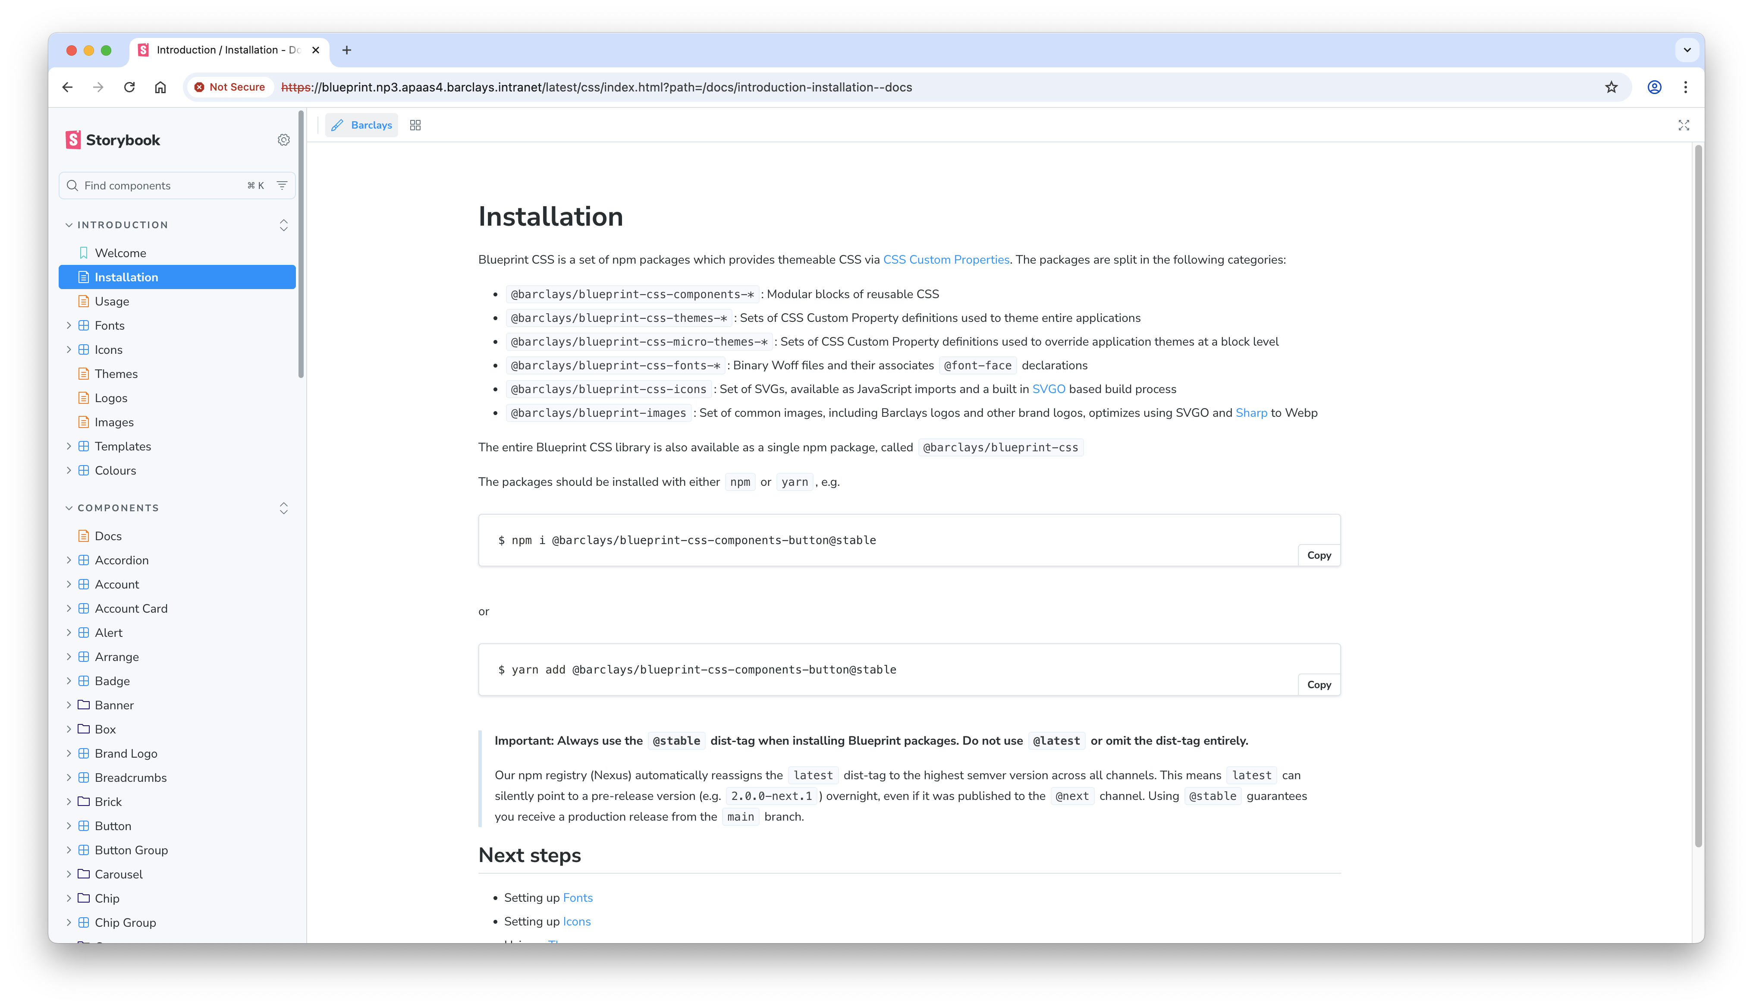Open the Welcome page
Viewport: 1753px width, 1007px height.
[x=177, y=253]
